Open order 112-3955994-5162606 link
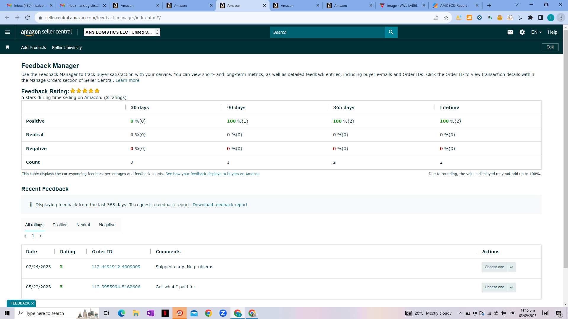This screenshot has width=568, height=319. [x=116, y=287]
